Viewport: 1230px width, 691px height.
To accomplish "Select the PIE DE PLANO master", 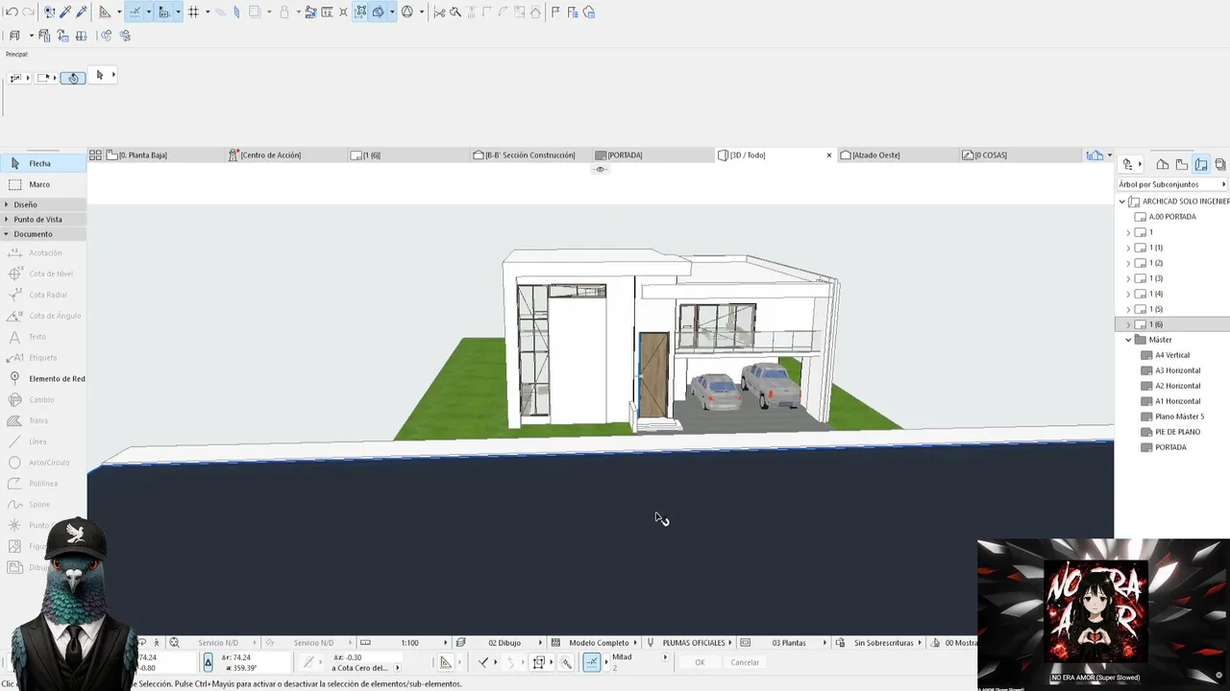I will pos(1177,432).
